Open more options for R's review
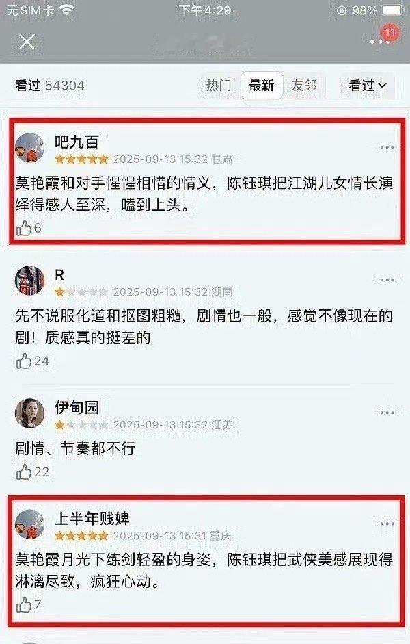Screen dimensions: 410x644 (x=387, y=280)
